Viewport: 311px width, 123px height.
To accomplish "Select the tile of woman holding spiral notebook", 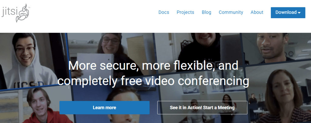I will coord(111,53).
